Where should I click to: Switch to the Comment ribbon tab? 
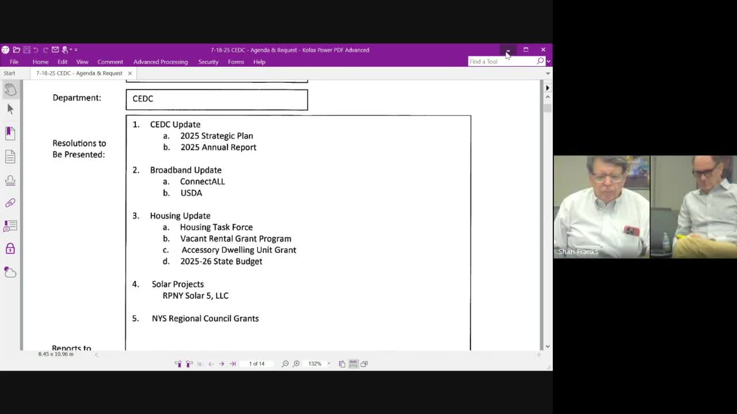coord(110,62)
